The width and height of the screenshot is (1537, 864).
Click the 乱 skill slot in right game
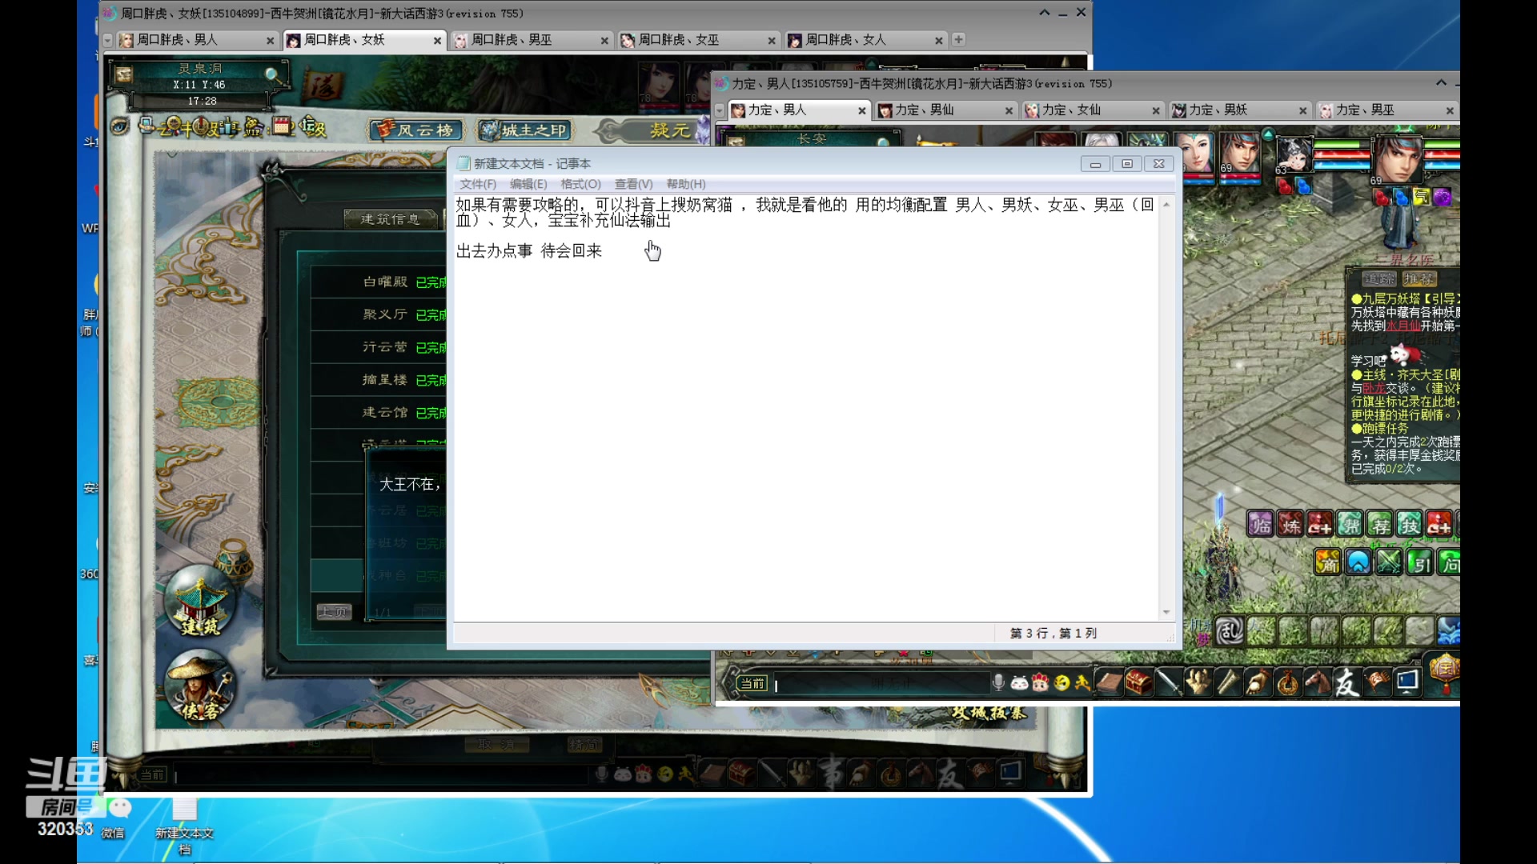click(1230, 631)
